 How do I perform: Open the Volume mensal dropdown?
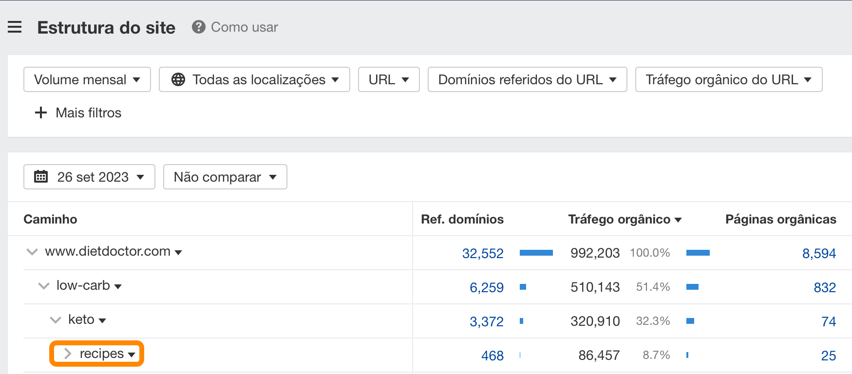(87, 79)
